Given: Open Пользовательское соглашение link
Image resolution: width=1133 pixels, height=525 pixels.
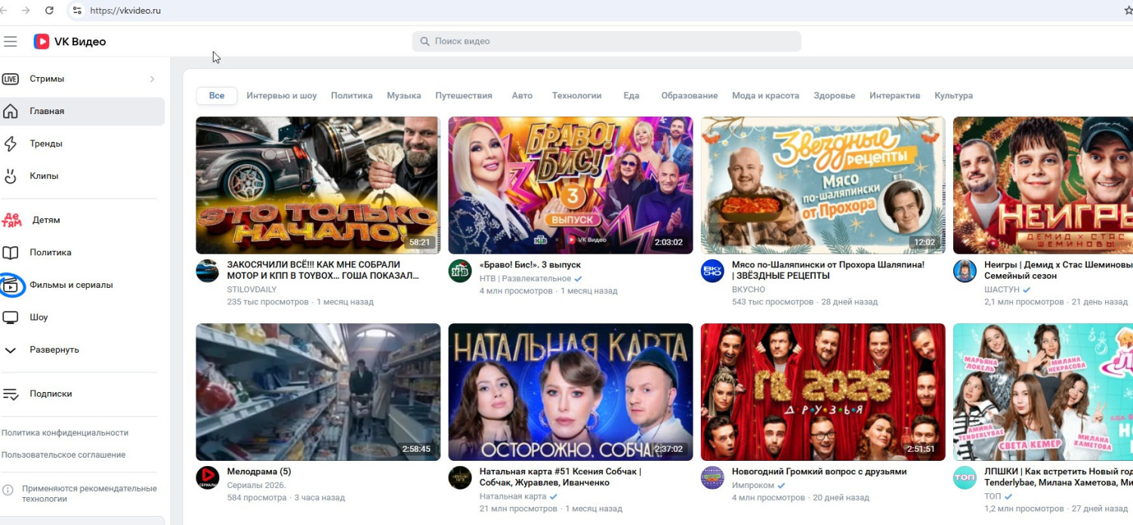Looking at the screenshot, I should [x=63, y=455].
